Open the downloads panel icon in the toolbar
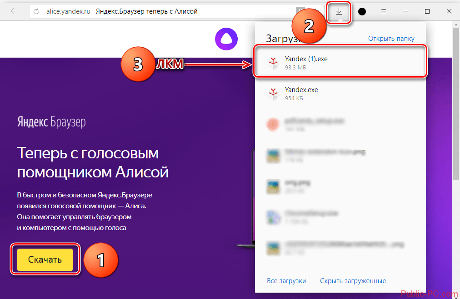 click(x=339, y=12)
